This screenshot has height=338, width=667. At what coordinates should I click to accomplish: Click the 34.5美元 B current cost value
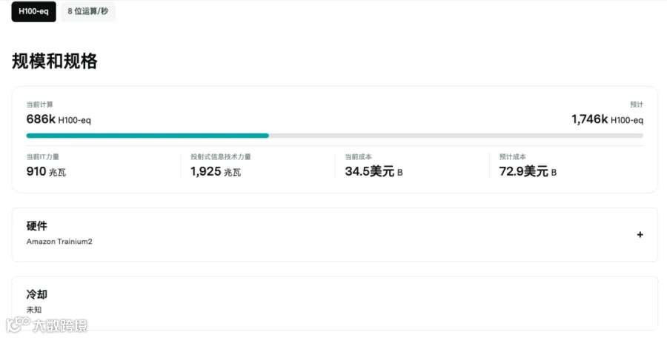tap(374, 171)
